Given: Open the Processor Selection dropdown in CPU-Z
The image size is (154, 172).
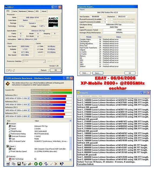Looking at the screenshot, I should click(x=44, y=61).
